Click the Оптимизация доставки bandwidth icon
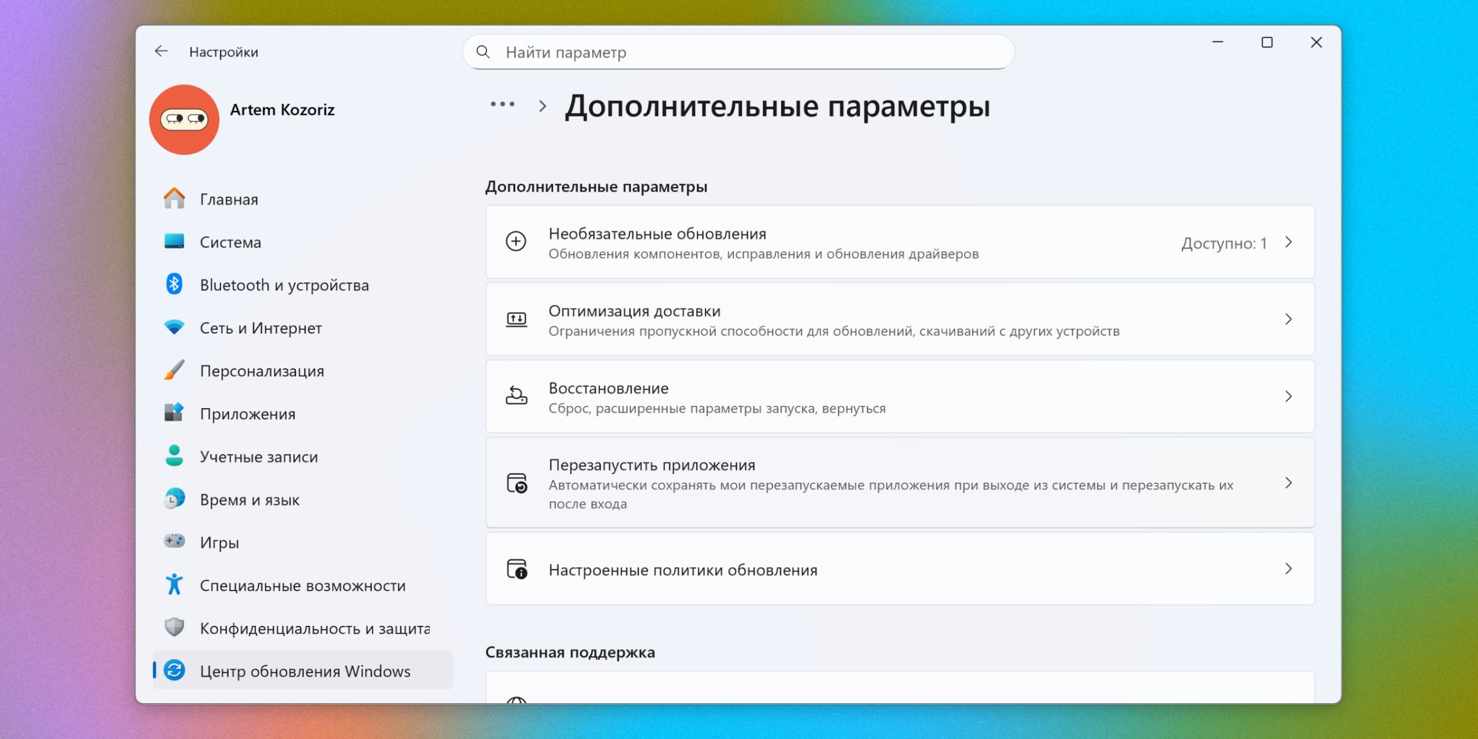The height and width of the screenshot is (739, 1478). coord(517,319)
